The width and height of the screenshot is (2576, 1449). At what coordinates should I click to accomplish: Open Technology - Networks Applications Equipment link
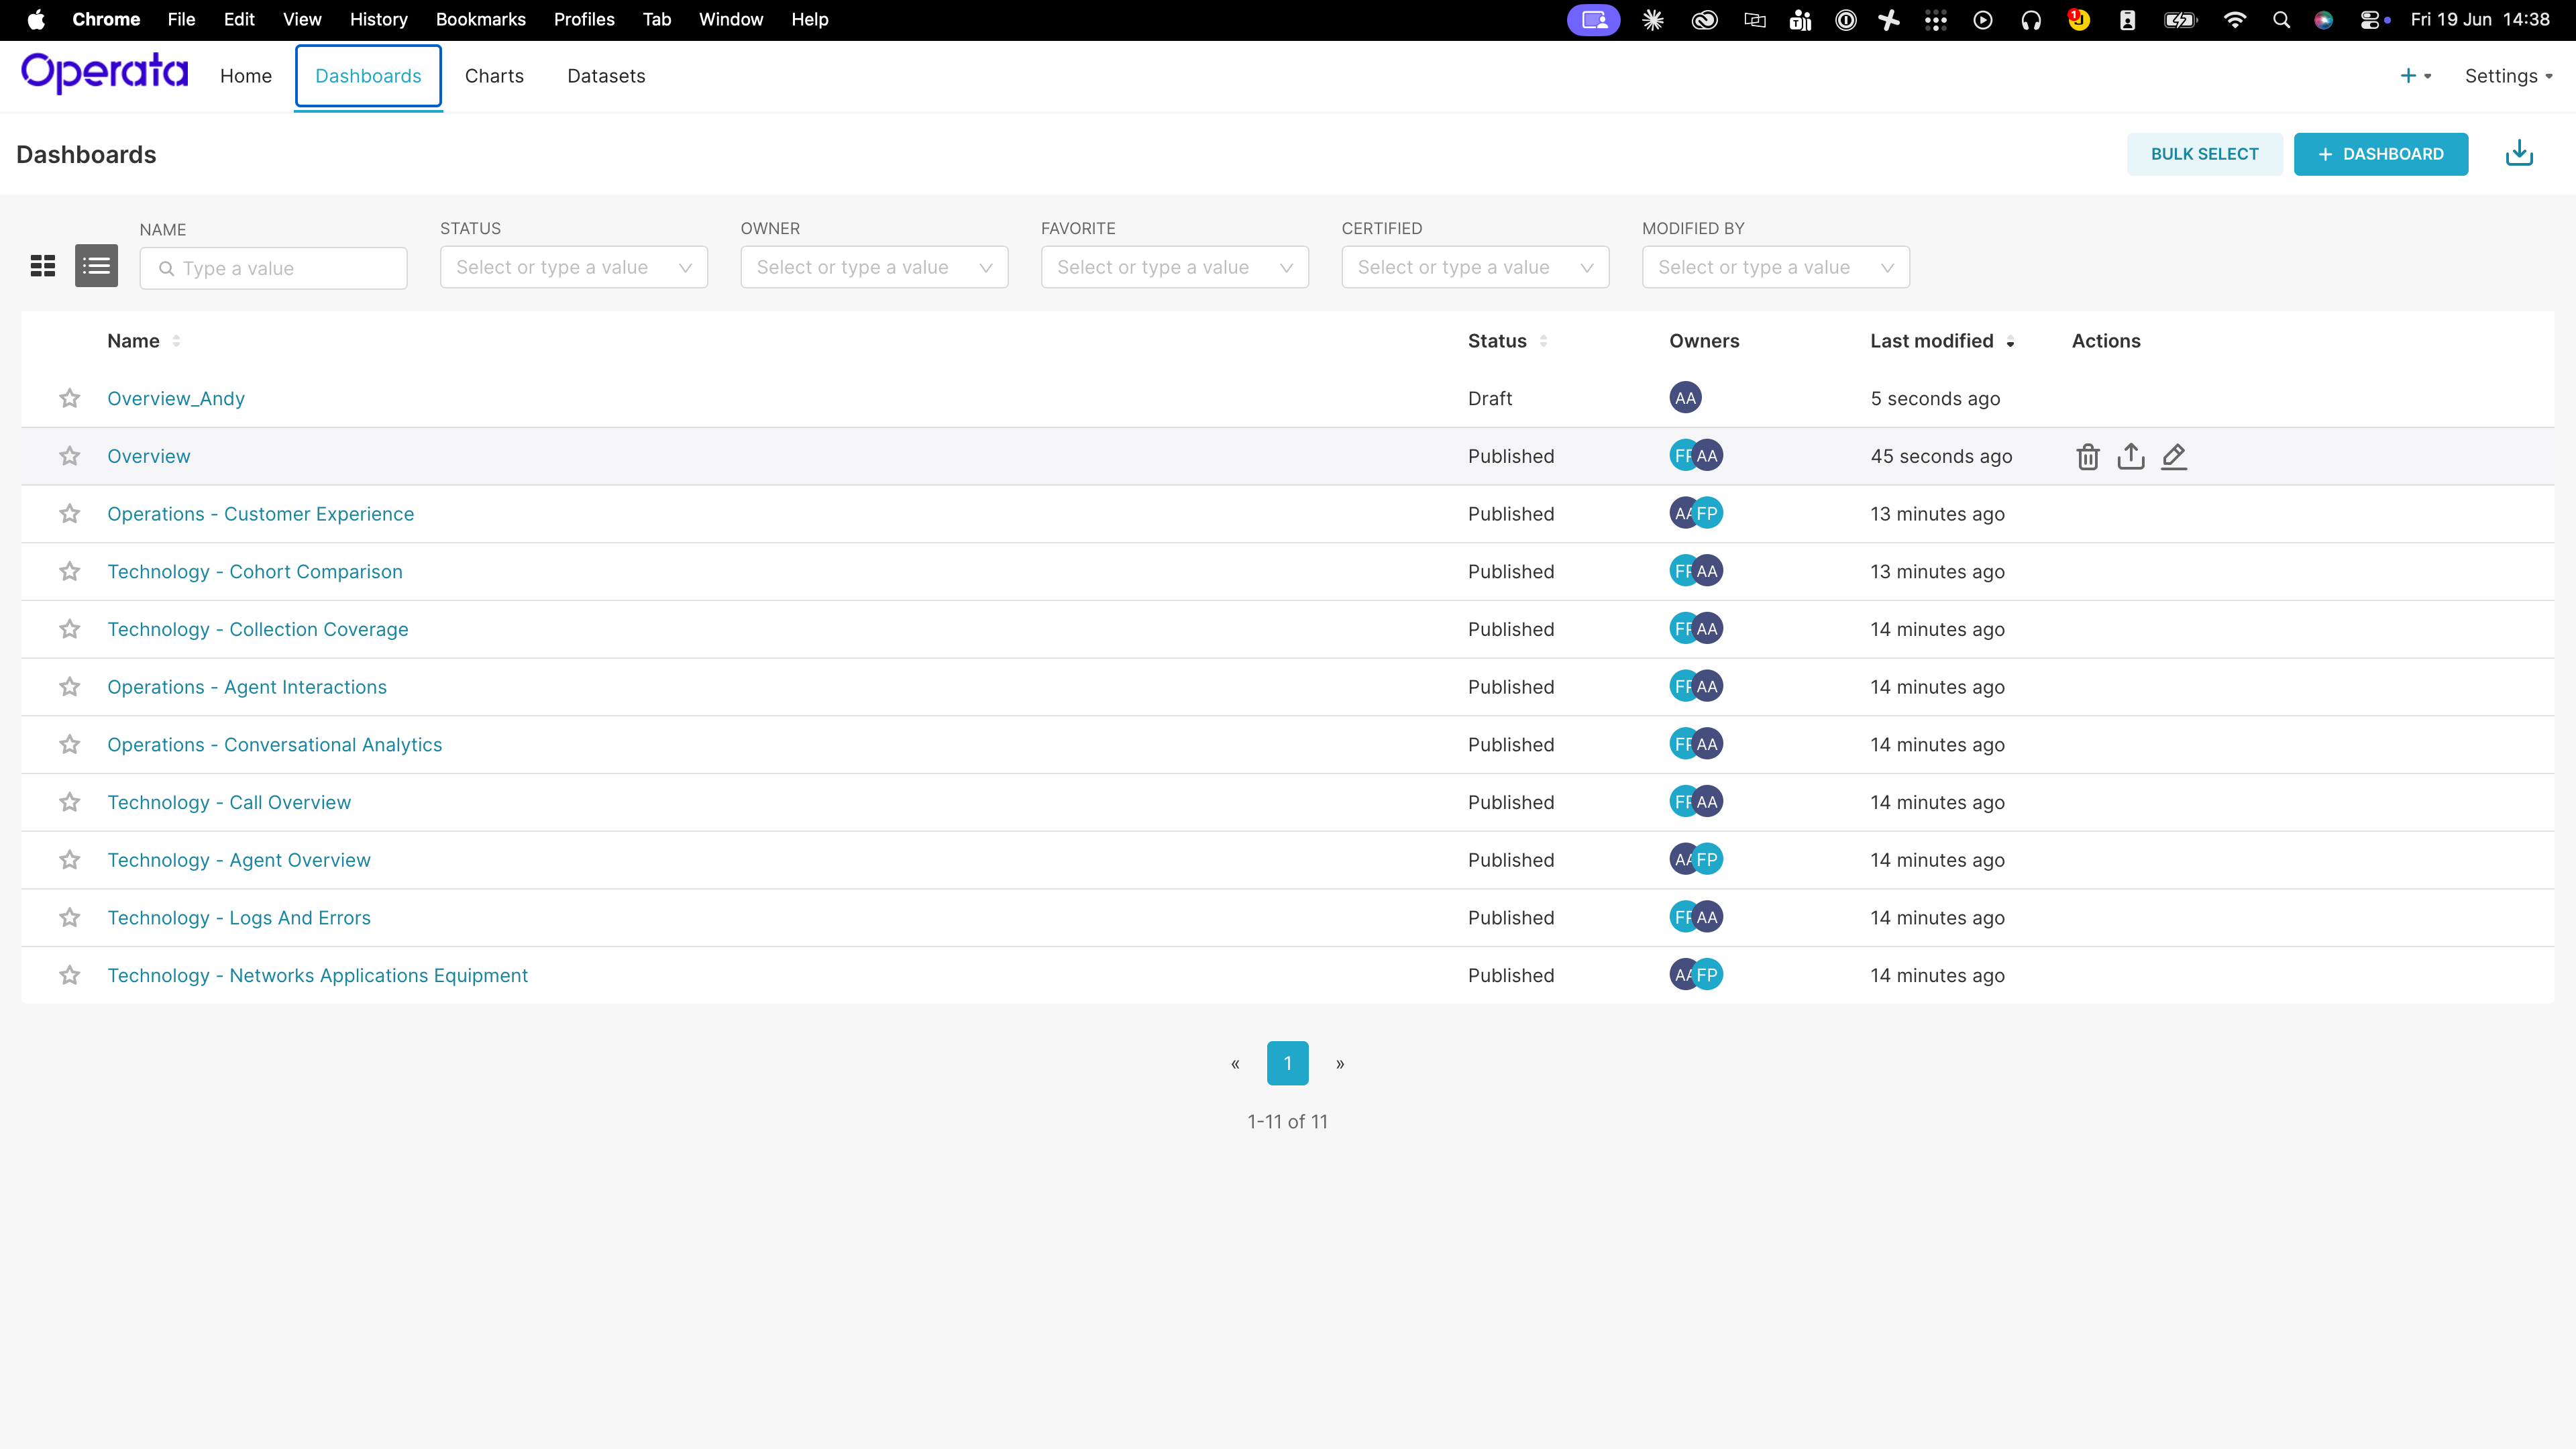317,975
